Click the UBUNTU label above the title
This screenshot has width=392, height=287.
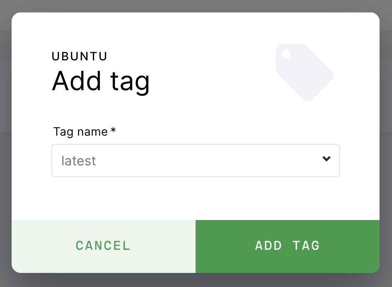click(79, 56)
